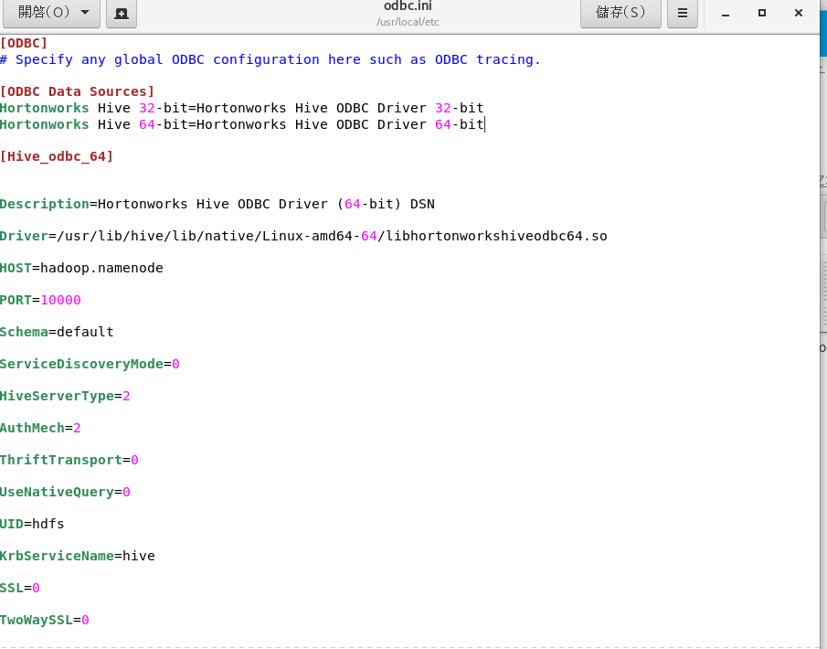
Task: Place cursor on the [ODBC] section header
Action: point(24,43)
